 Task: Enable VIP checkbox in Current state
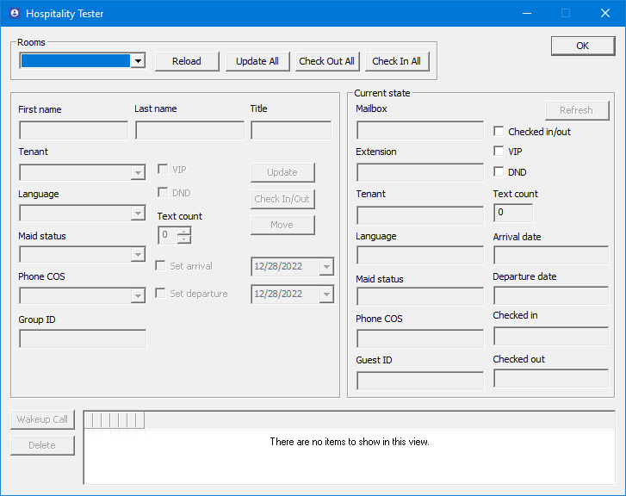(x=499, y=152)
